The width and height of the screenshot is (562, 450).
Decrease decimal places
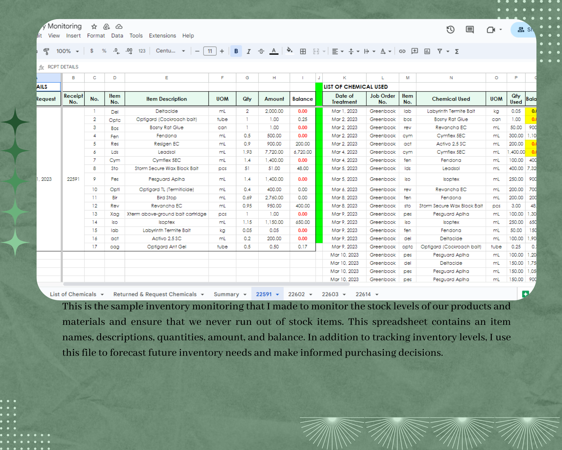click(116, 51)
